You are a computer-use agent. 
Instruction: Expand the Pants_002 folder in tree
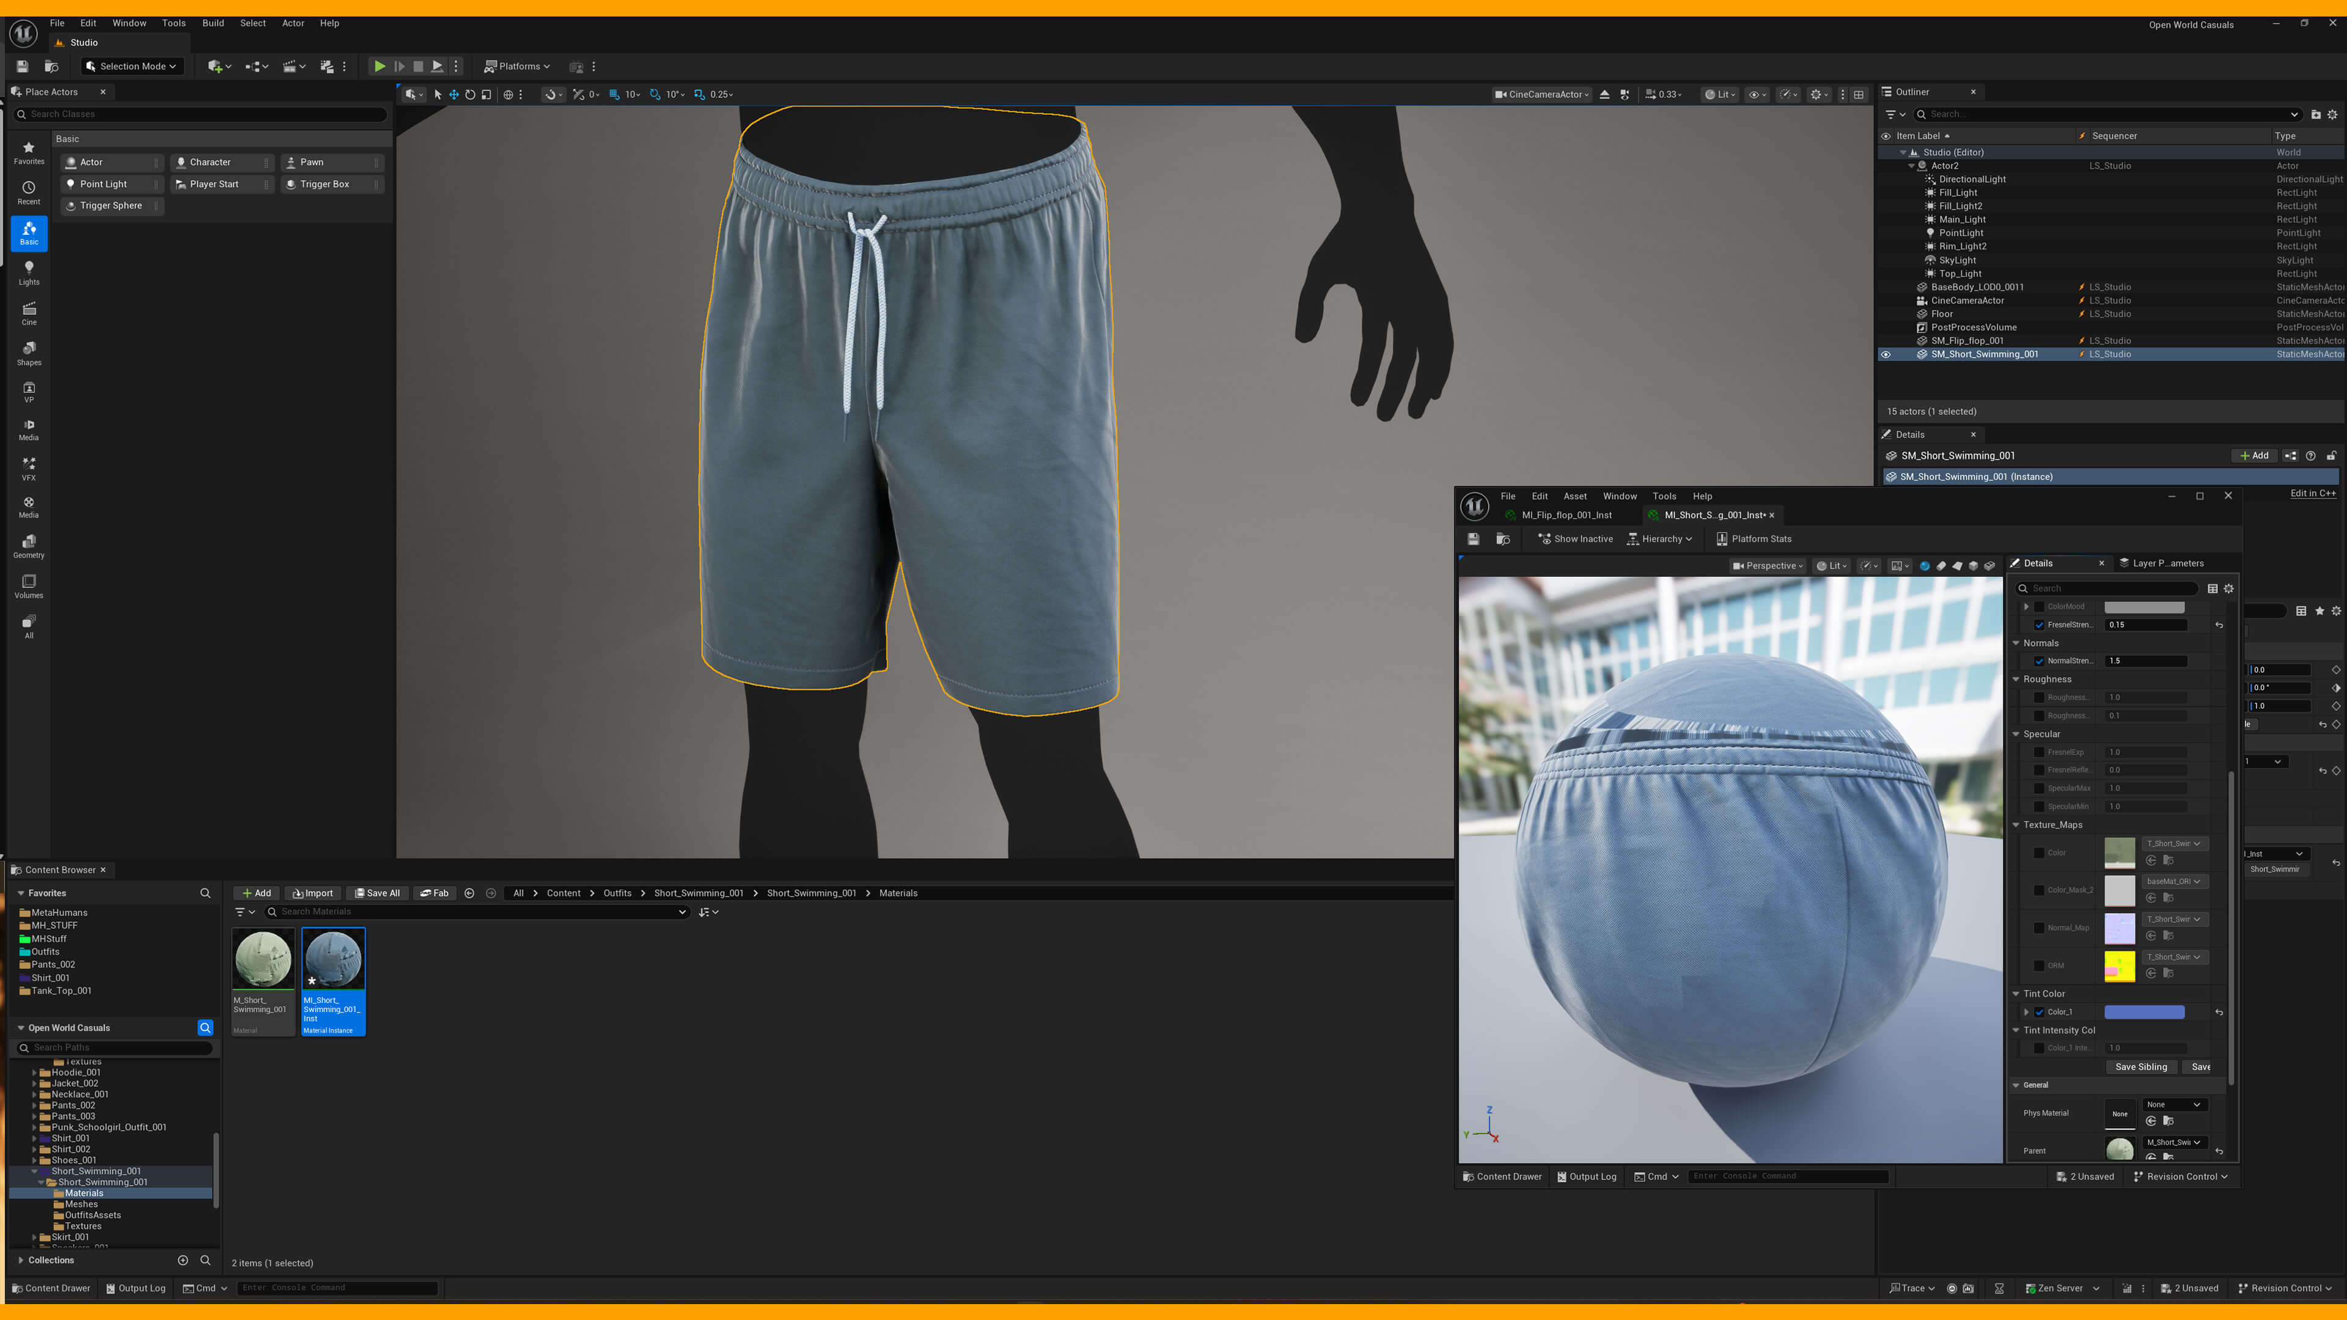tap(35, 1106)
